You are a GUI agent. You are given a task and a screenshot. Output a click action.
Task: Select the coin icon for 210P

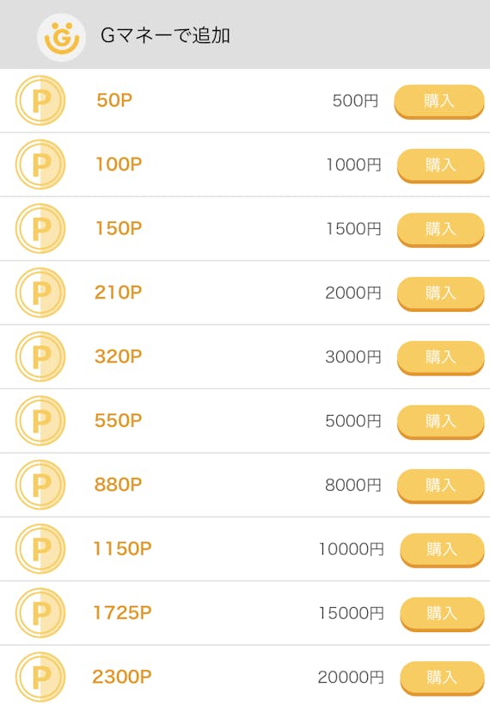tap(40, 293)
